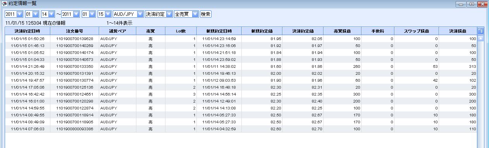This screenshot has width=489, height=148.
Task: Click new order time 11/01/12 09:03:53
Action: pyautogui.click(x=219, y=81)
